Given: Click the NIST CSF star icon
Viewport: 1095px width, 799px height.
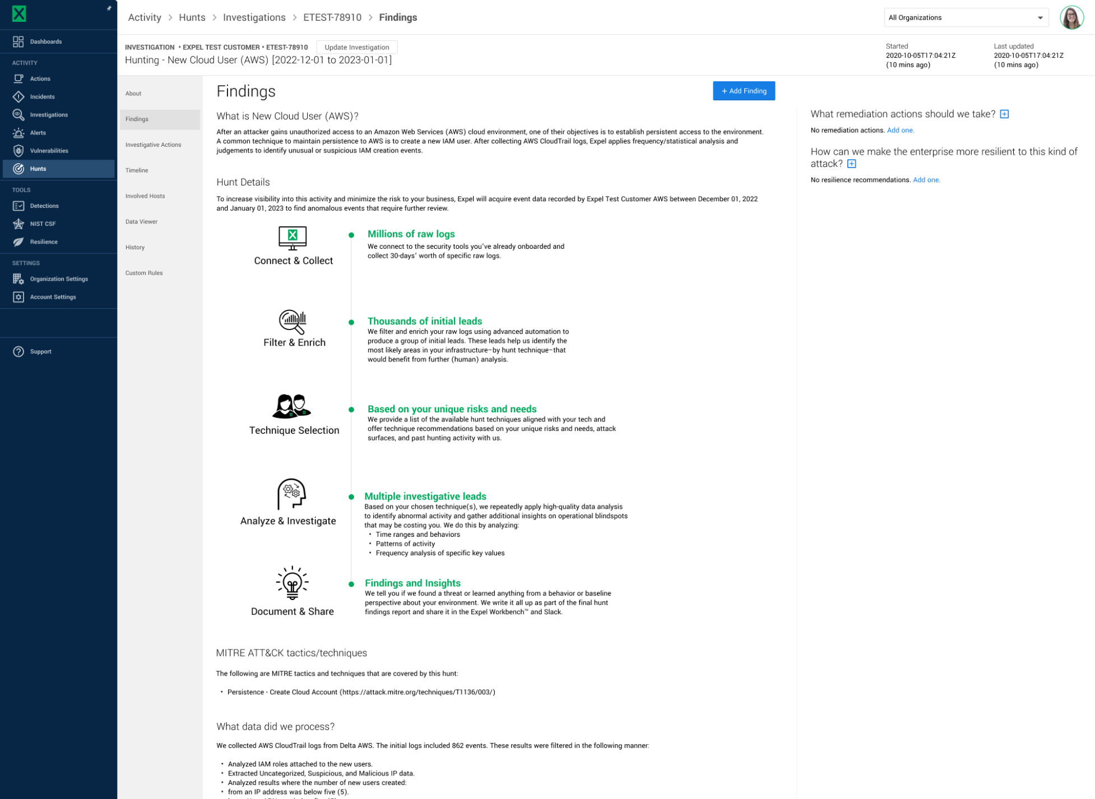Looking at the screenshot, I should 18,224.
